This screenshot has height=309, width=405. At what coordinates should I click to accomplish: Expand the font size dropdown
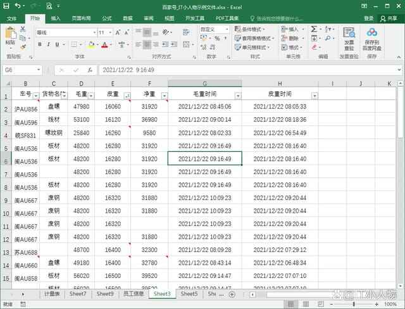(111, 32)
